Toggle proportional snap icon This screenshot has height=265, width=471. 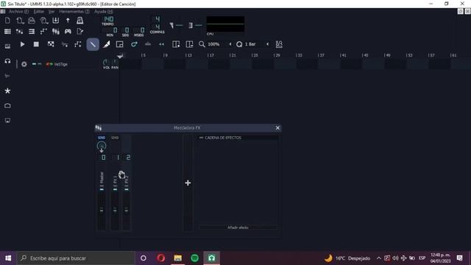click(x=279, y=44)
